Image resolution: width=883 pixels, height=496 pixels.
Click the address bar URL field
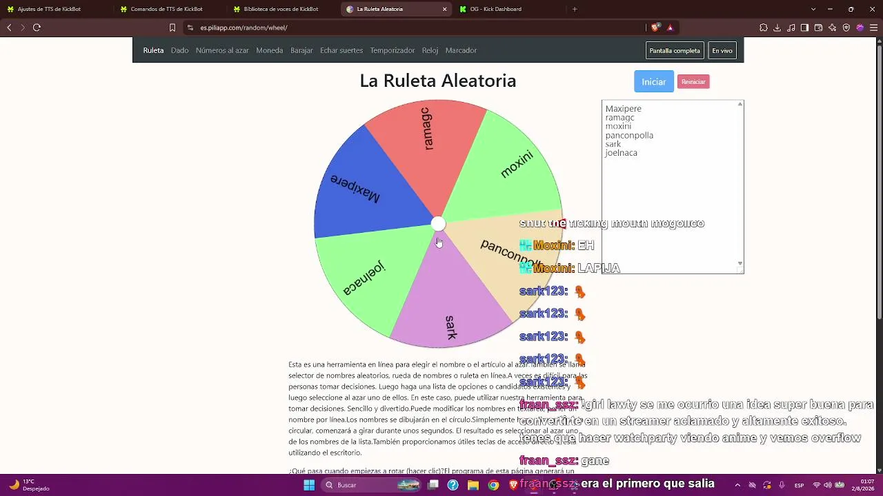(414, 28)
